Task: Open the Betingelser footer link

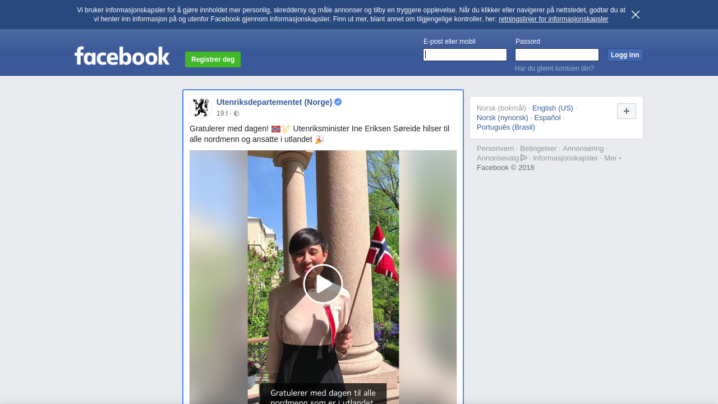Action: (538, 149)
